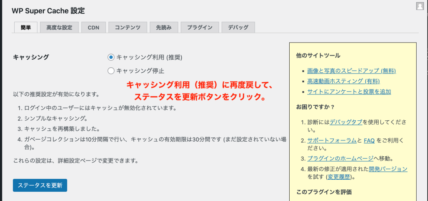Switch to the コンテンツ tab
This screenshot has width=428, height=201.
(127, 27)
